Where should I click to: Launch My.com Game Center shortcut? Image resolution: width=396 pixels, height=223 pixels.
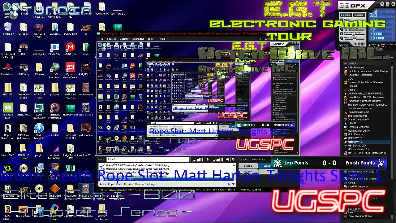point(71,71)
